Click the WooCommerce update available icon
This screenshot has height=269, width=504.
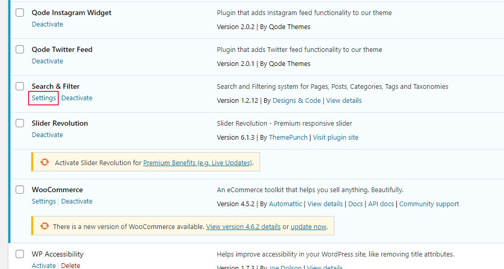45,226
